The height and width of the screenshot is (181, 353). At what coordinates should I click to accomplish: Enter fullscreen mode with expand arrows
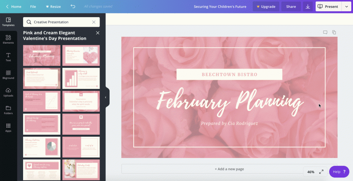tap(321, 172)
